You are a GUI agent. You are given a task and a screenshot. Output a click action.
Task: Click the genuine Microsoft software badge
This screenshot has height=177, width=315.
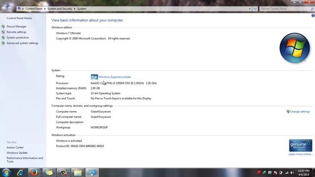(301, 146)
